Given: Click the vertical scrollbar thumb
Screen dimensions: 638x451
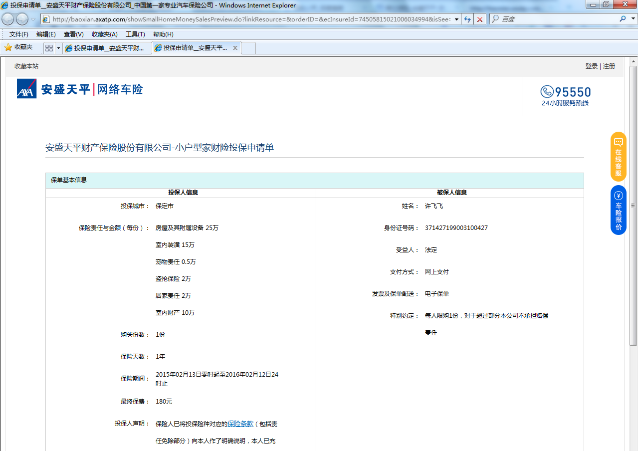Looking at the screenshot, I should tap(633, 206).
